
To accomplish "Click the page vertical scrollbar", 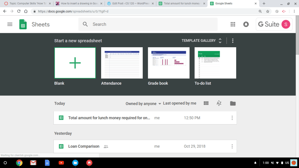I will click(297, 35).
